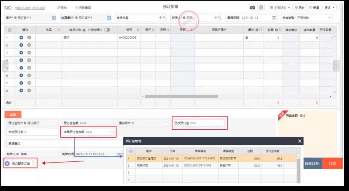Open the settings gear in top toolbar
Viewport: 349px width, 191px height.
261,7
